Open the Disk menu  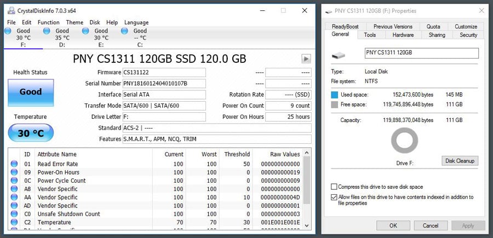point(95,22)
